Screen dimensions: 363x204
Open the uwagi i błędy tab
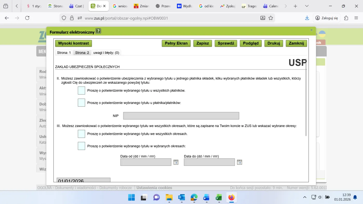coord(106,53)
